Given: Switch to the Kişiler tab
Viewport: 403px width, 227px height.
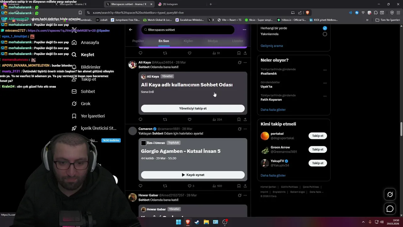Looking at the screenshot, I should click(188, 41).
